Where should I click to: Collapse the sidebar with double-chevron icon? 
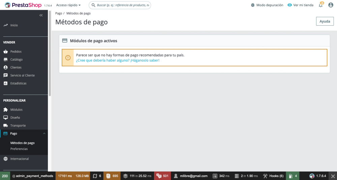pyautogui.click(x=41, y=15)
